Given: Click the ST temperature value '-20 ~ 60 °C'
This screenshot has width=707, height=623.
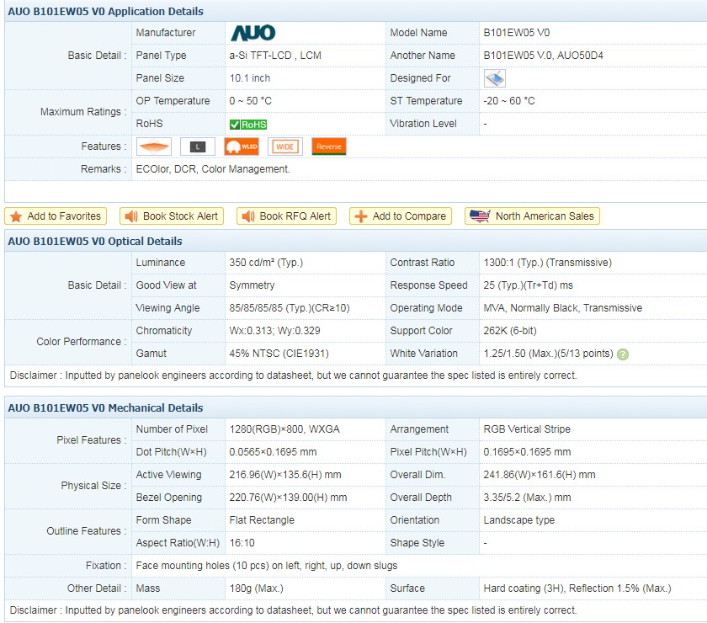Looking at the screenshot, I should [509, 100].
